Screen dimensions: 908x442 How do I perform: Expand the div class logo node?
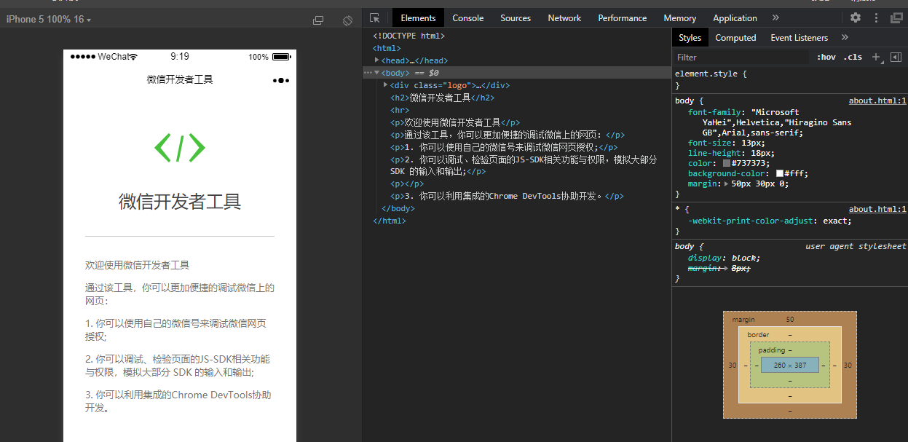(385, 85)
